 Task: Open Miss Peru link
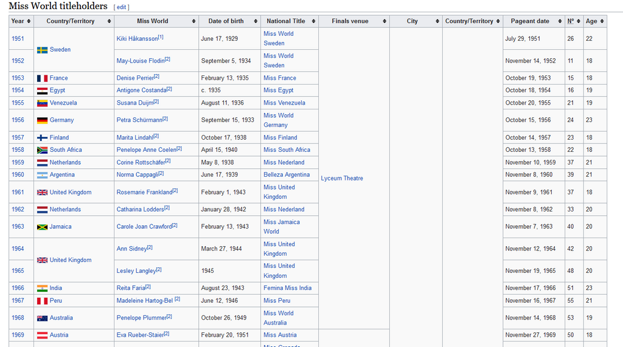click(277, 301)
